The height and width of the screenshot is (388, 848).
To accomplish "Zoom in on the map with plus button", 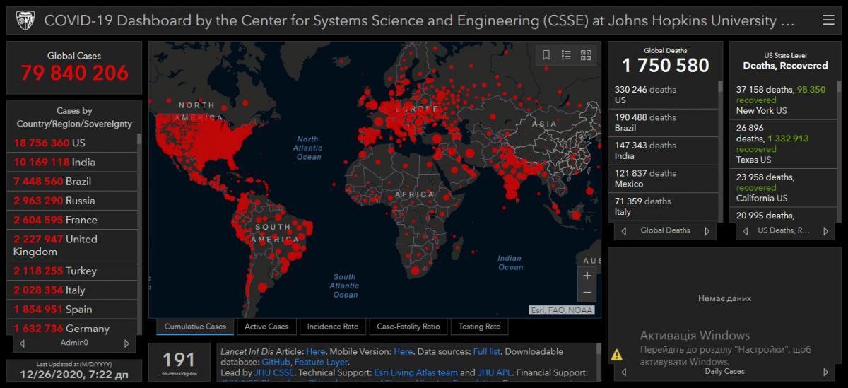I will (587, 276).
